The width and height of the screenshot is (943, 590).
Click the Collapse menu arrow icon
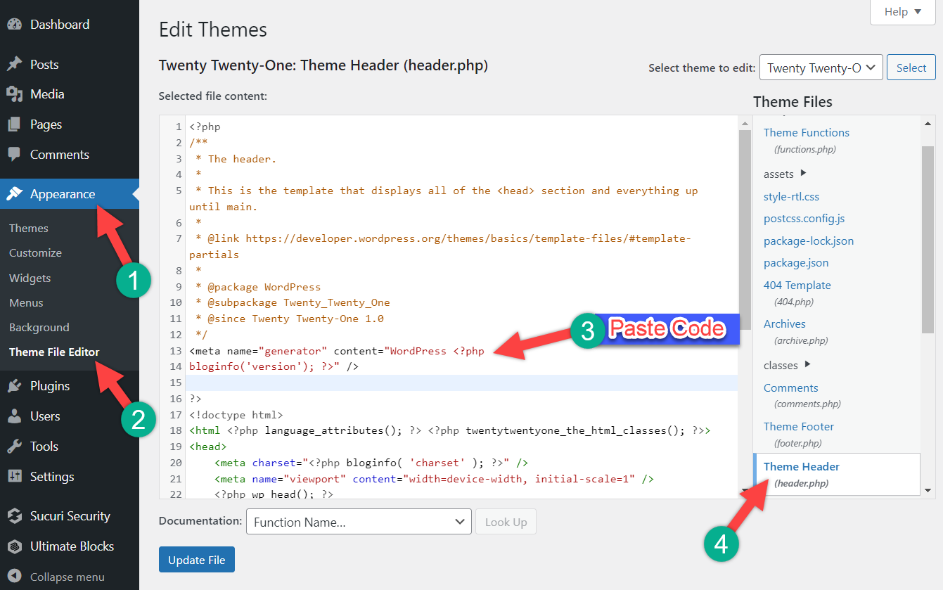click(x=15, y=577)
